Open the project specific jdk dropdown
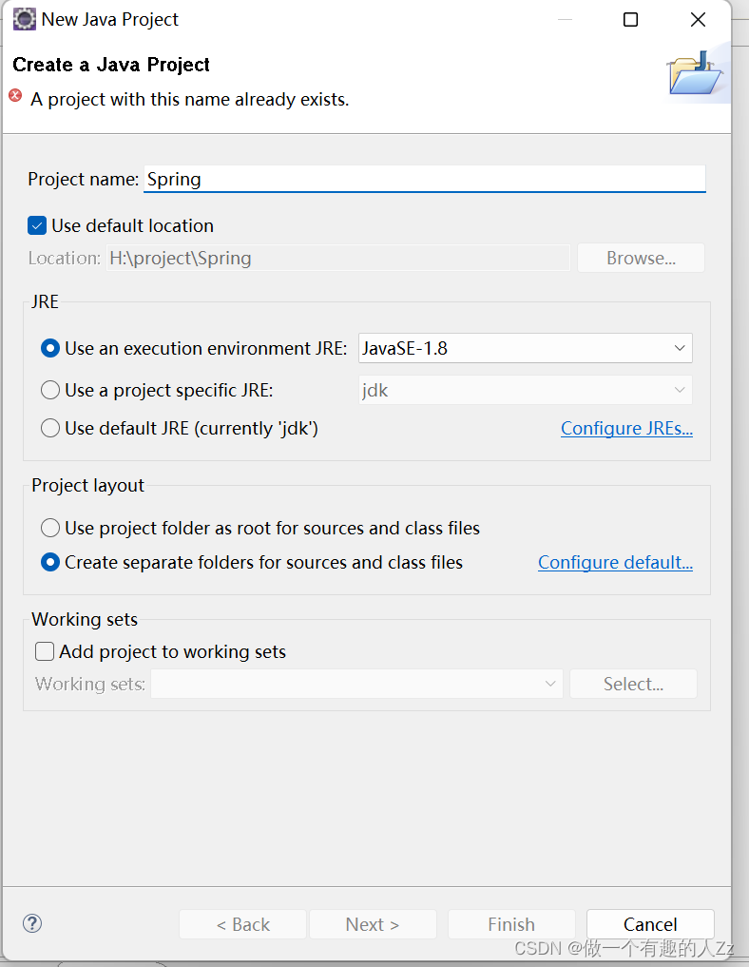Screen dimensions: 749x967 526,390
